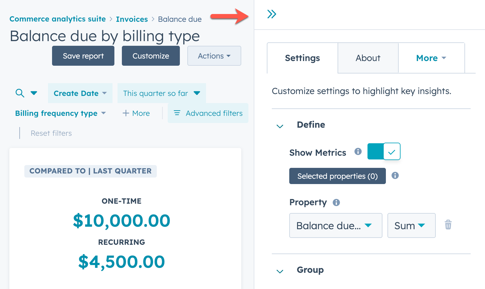Click the Customize button
This screenshot has width=485, height=289.
tap(151, 56)
